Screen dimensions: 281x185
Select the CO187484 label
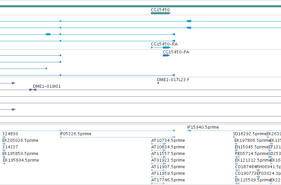246,167
